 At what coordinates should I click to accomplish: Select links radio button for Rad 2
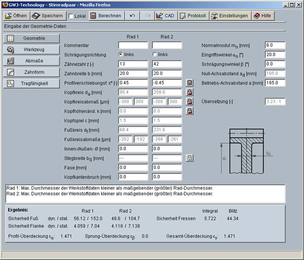[155, 55]
